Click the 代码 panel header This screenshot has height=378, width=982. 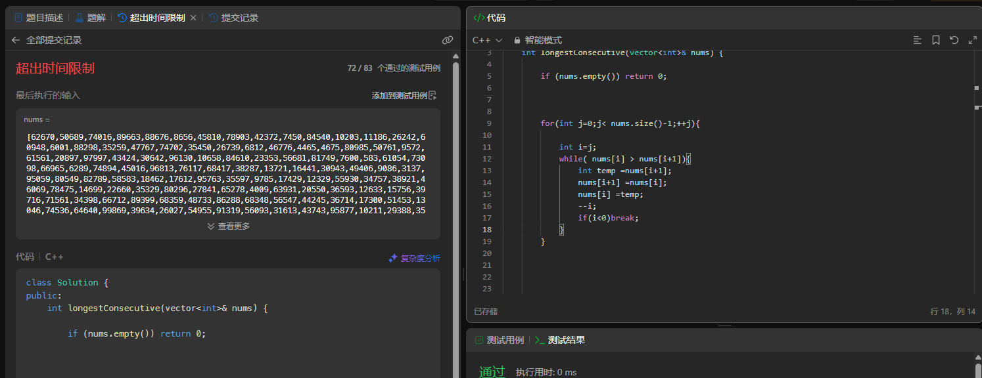490,18
